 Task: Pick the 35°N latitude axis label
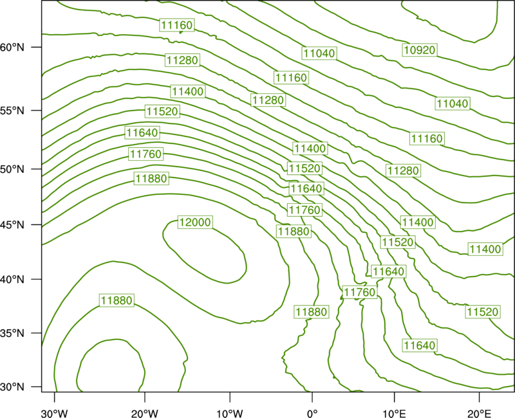[12, 333]
